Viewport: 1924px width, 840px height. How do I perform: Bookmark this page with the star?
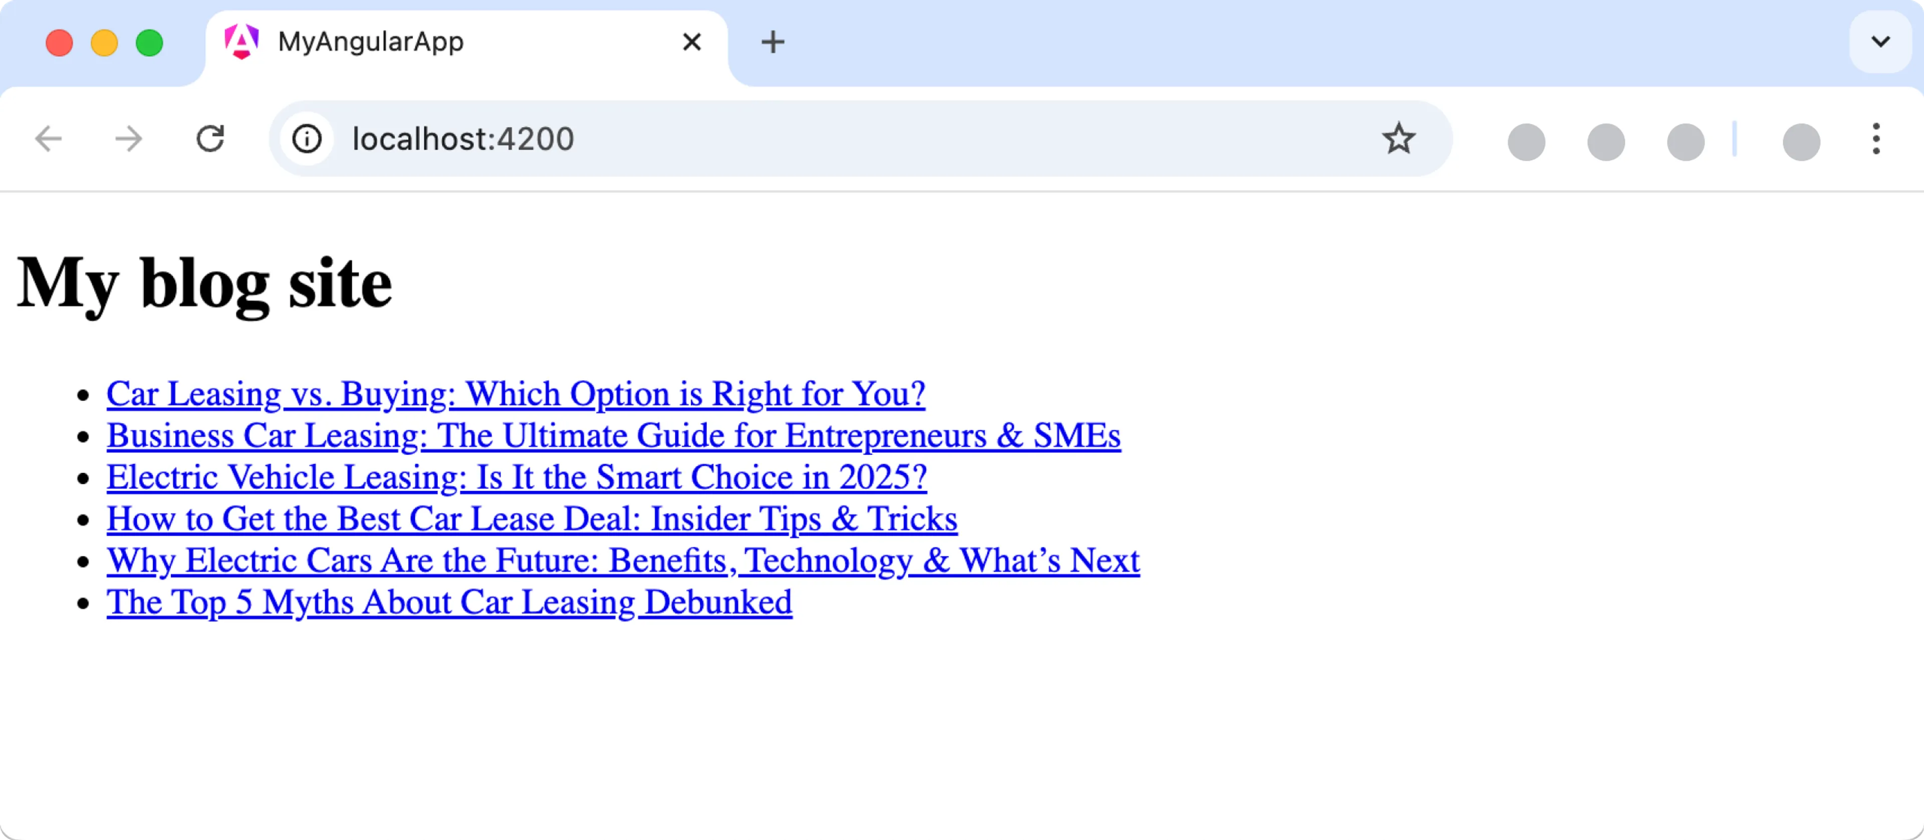point(1398,139)
